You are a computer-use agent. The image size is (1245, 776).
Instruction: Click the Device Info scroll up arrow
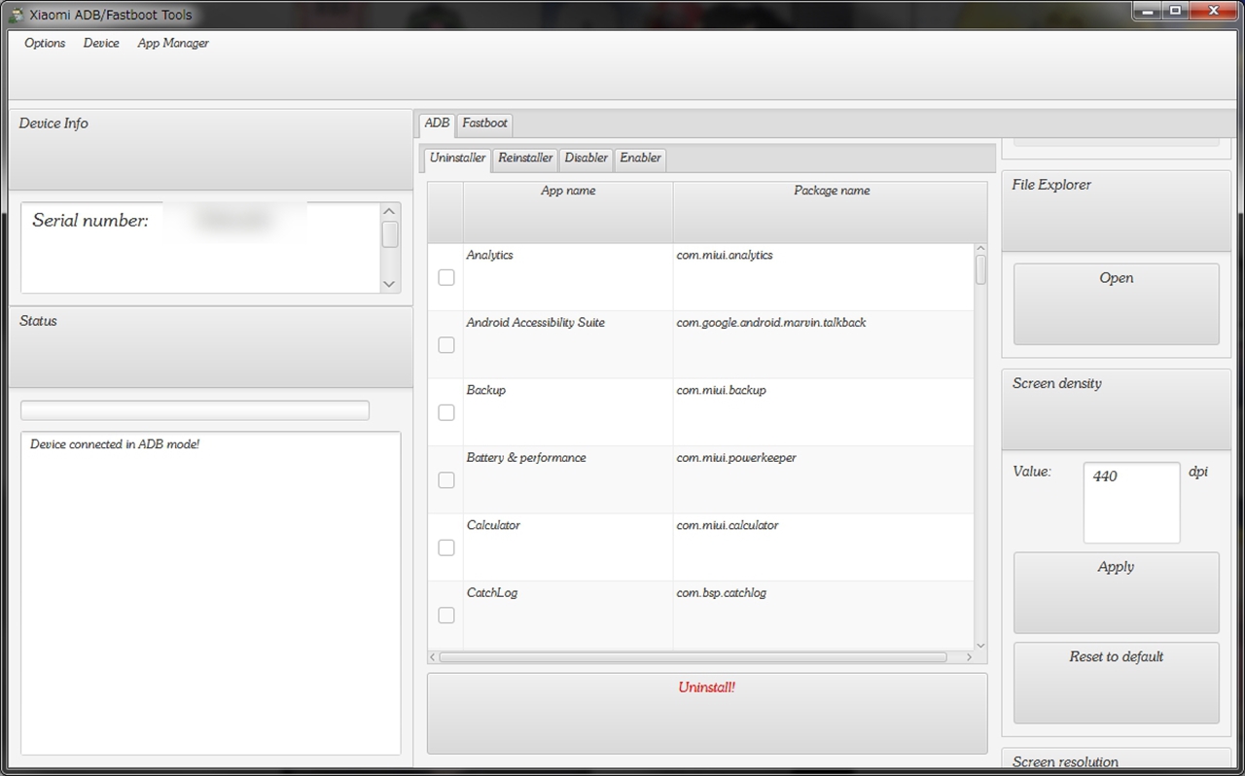pos(390,211)
